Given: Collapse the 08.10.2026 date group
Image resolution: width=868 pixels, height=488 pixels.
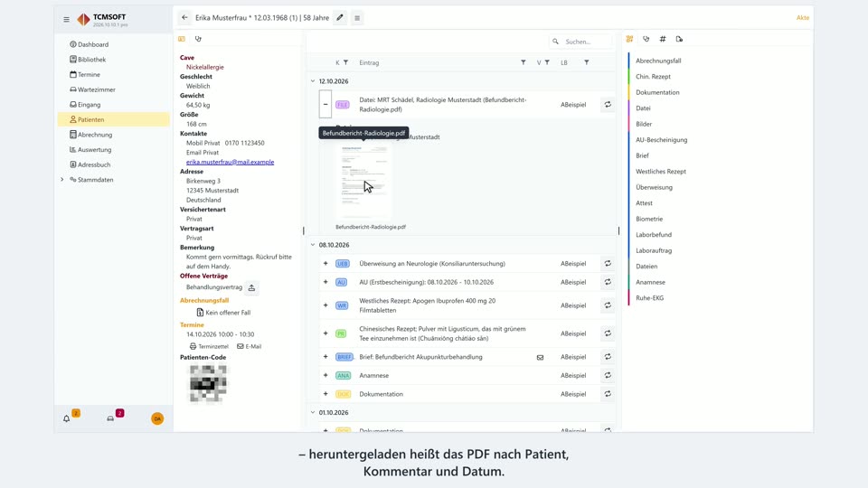Looking at the screenshot, I should pos(313,245).
